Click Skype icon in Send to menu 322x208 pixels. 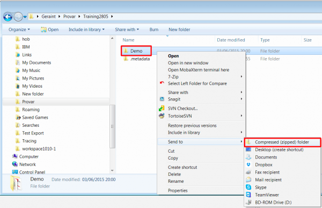point(248,187)
